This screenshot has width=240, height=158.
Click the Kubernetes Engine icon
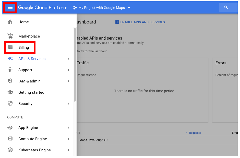tap(10, 150)
